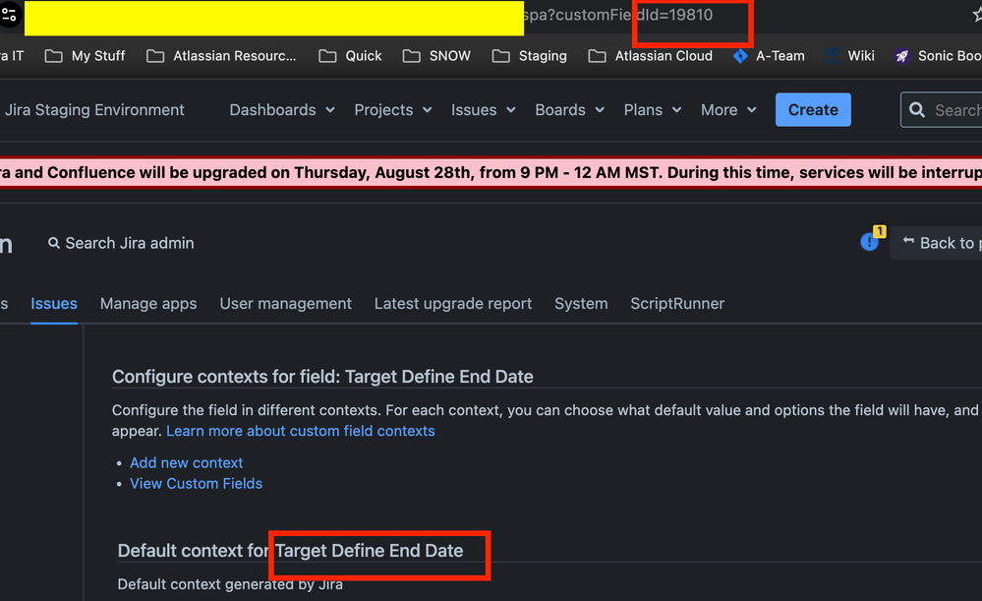Click the Search Jira admin magnifying glass

54,243
